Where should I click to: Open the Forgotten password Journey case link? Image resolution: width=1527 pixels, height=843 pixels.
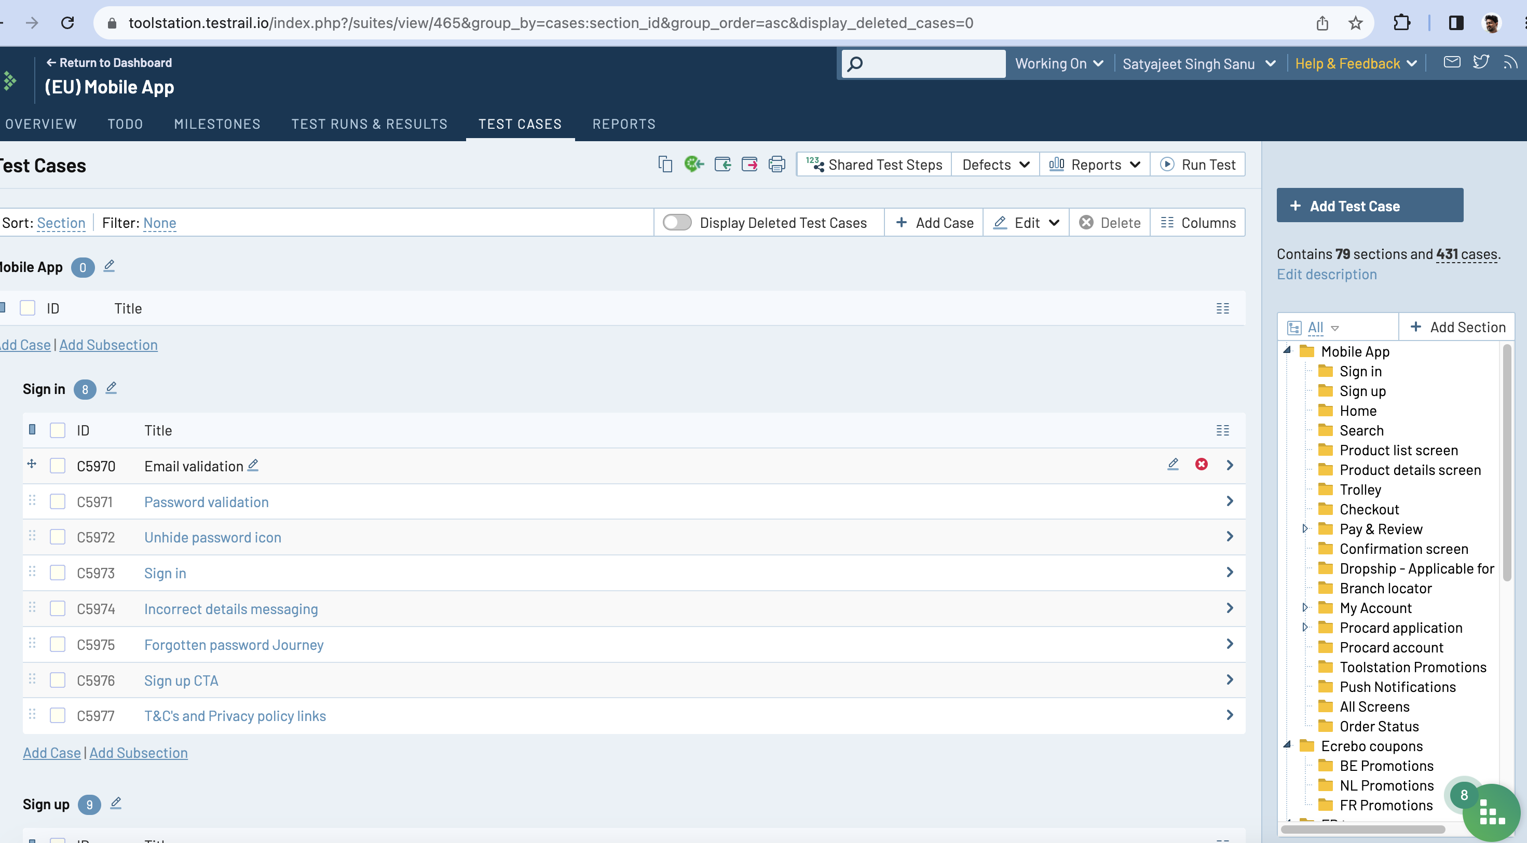(x=234, y=645)
